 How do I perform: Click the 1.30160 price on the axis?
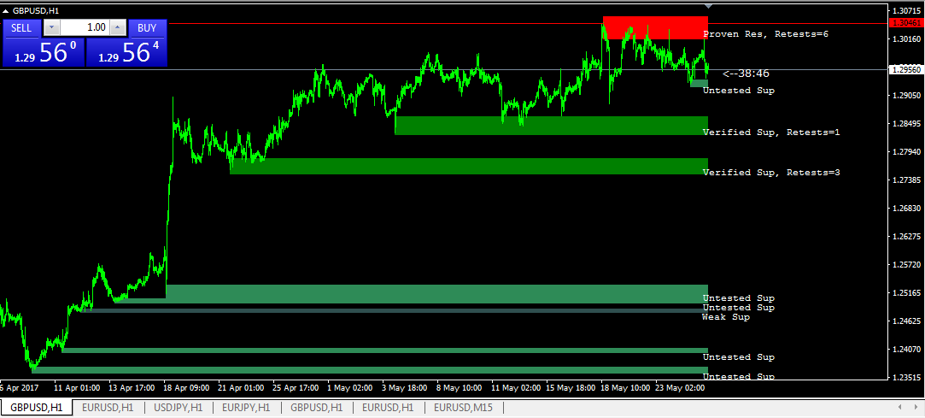click(906, 39)
